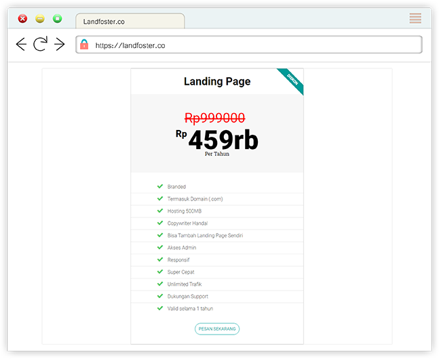Click the red padlock security icon

click(84, 45)
